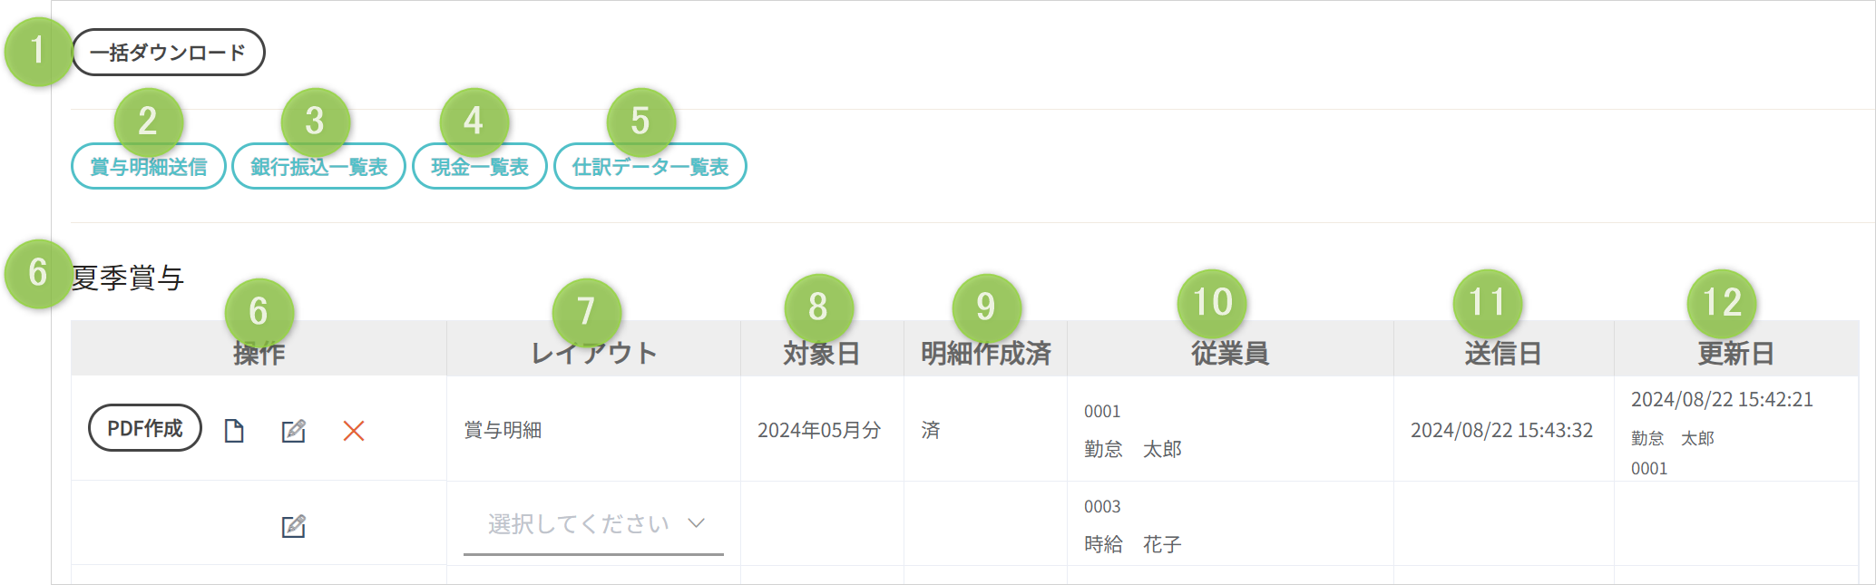Open the 仕訳データ一覧表 report
The height and width of the screenshot is (585, 1876).
pyautogui.click(x=650, y=167)
